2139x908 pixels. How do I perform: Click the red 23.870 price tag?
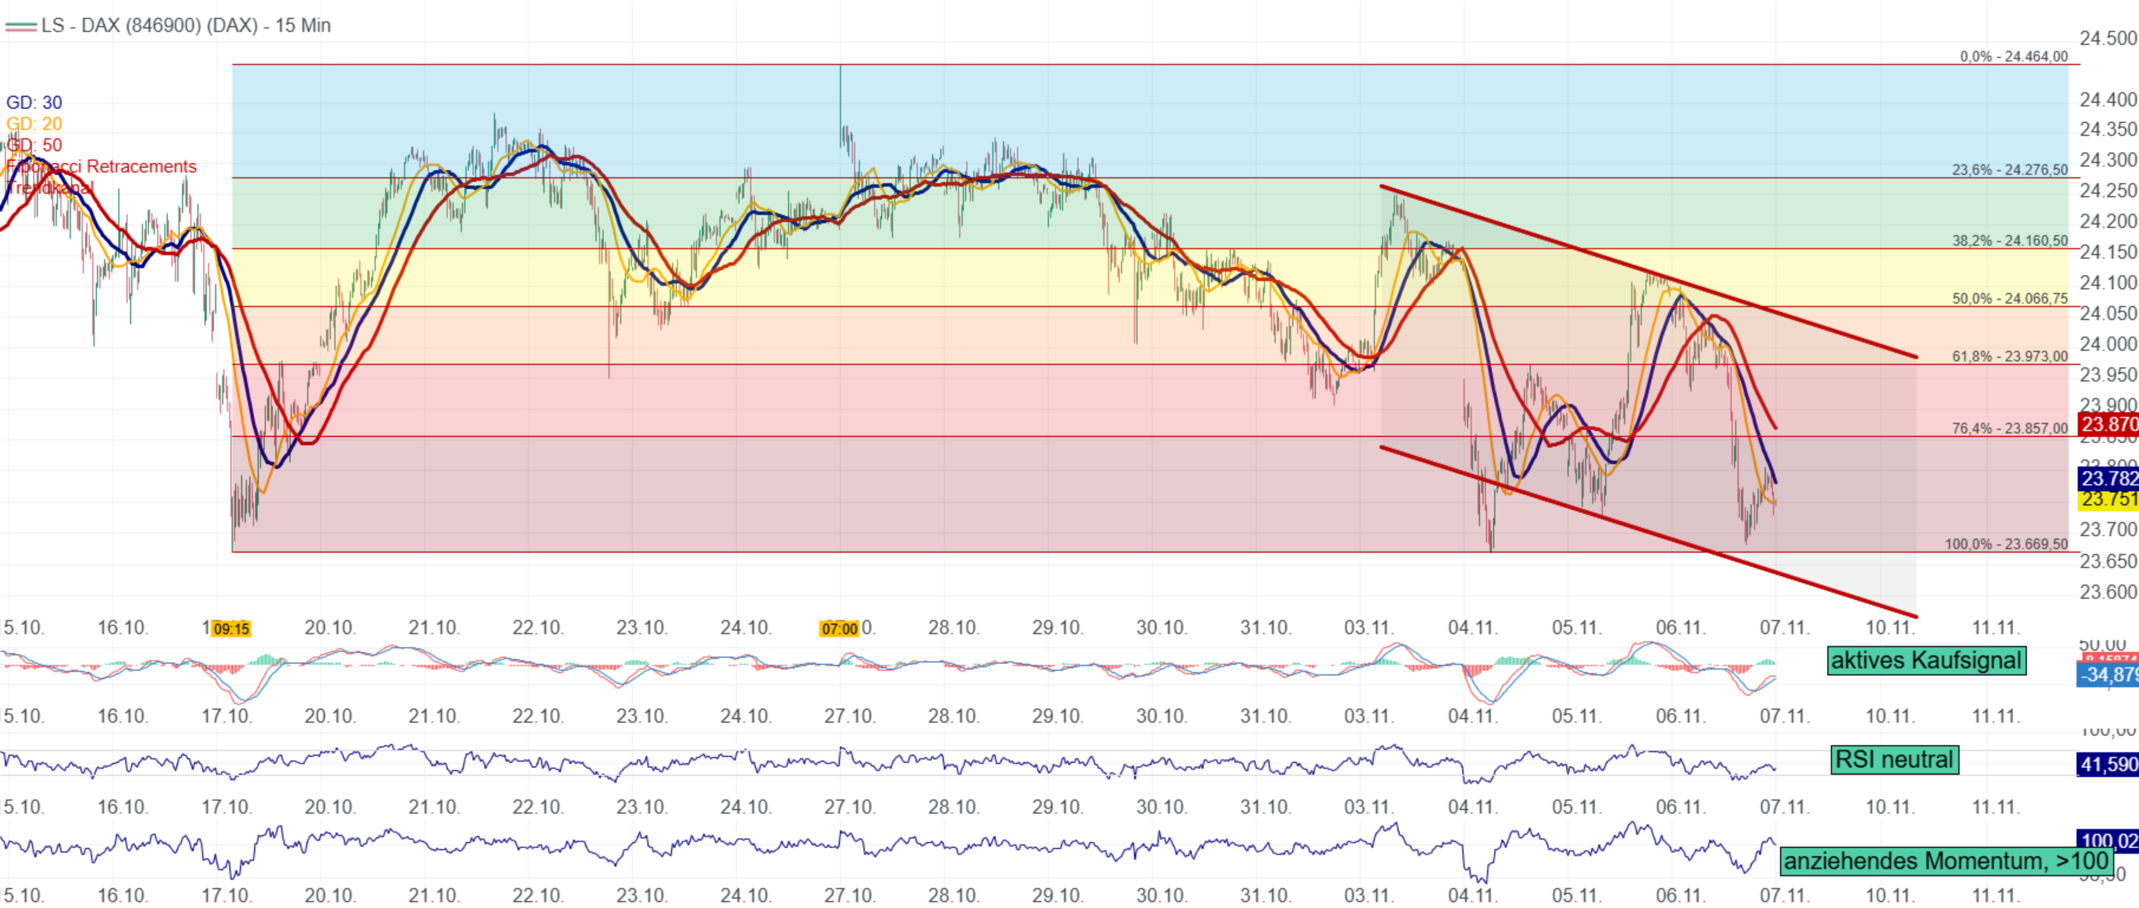(x=2108, y=425)
